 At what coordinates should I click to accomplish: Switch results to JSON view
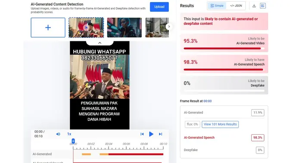(x=236, y=6)
